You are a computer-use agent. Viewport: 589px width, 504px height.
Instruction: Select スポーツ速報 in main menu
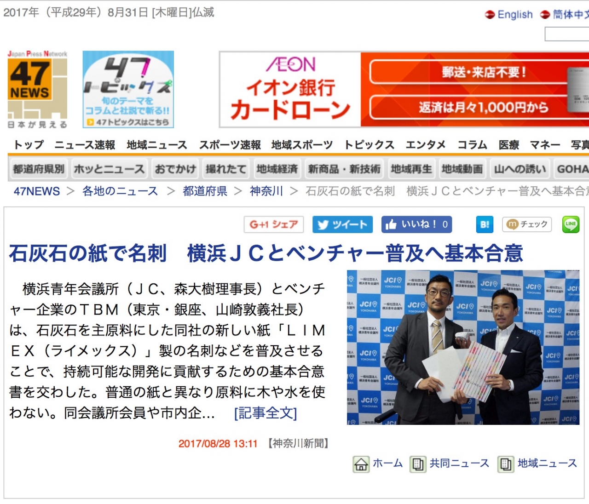(x=230, y=145)
